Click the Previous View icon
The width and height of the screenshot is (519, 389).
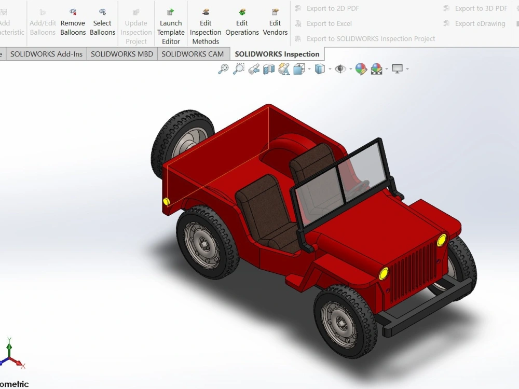pos(254,68)
